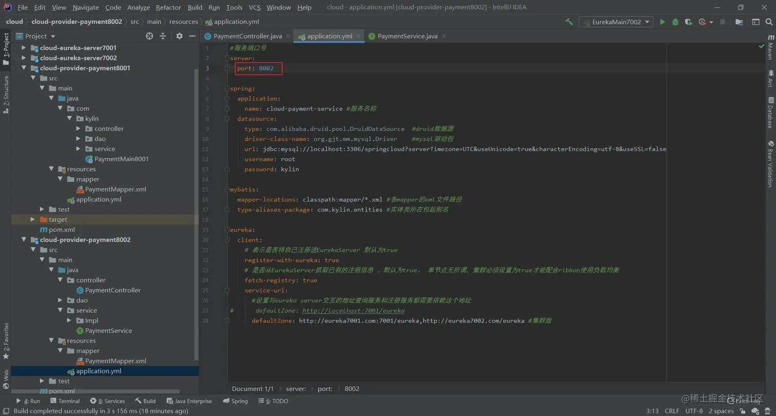Viewport: 776px width, 416px height.
Task: Open Search Everywhere magnifier icon
Action: 769,22
